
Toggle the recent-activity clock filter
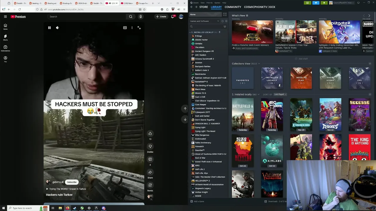point(222,21)
